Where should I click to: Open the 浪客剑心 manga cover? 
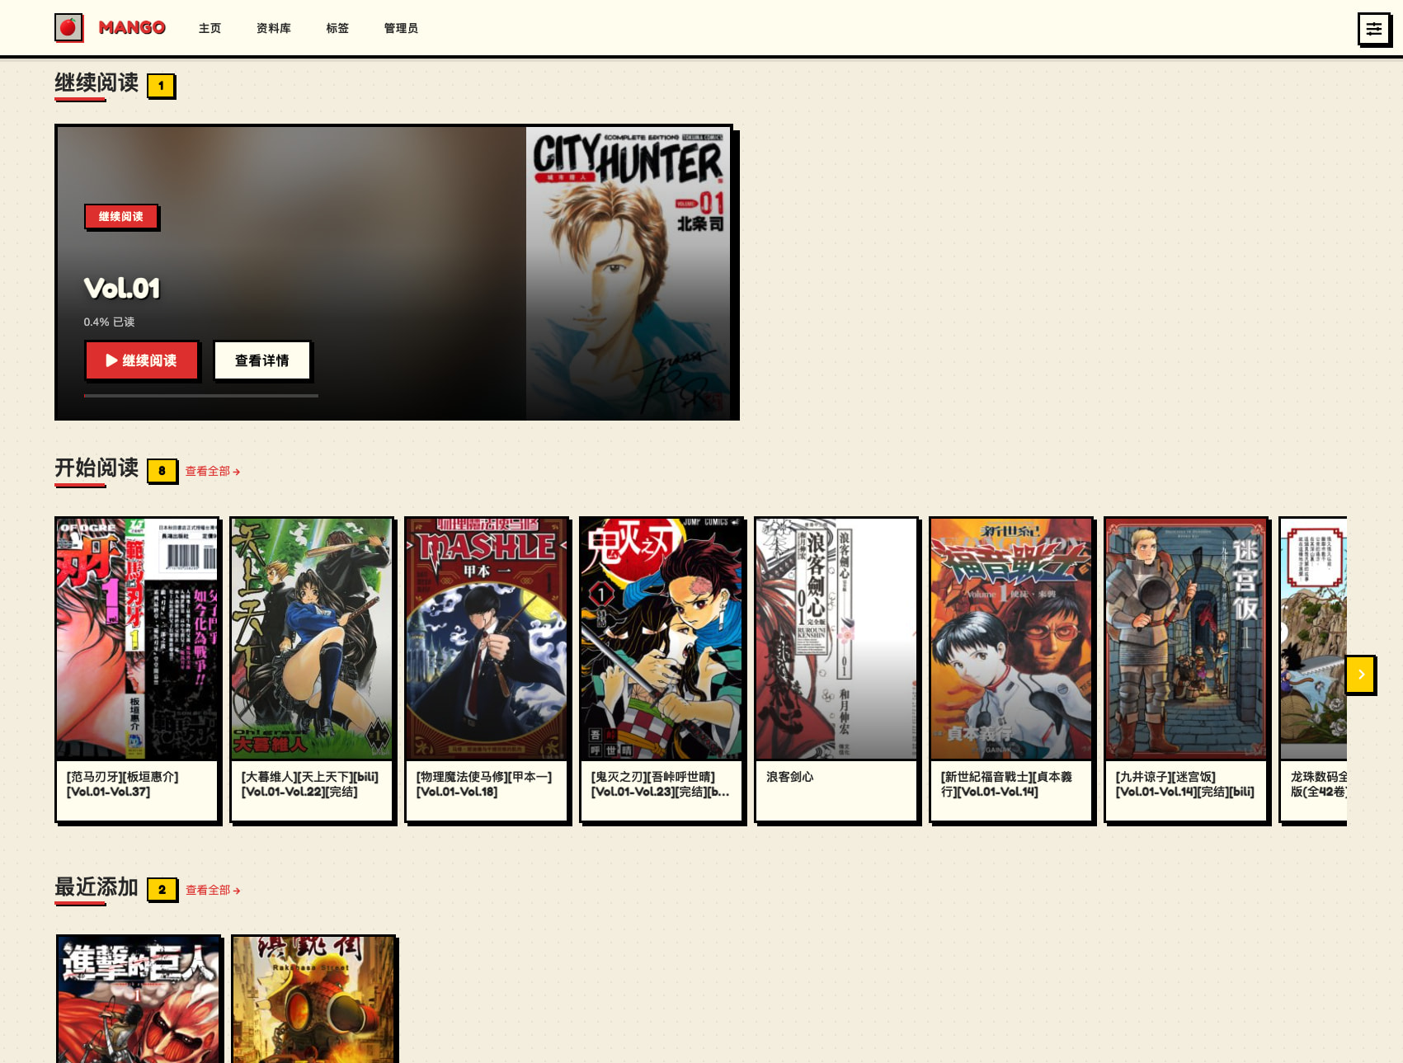point(836,638)
